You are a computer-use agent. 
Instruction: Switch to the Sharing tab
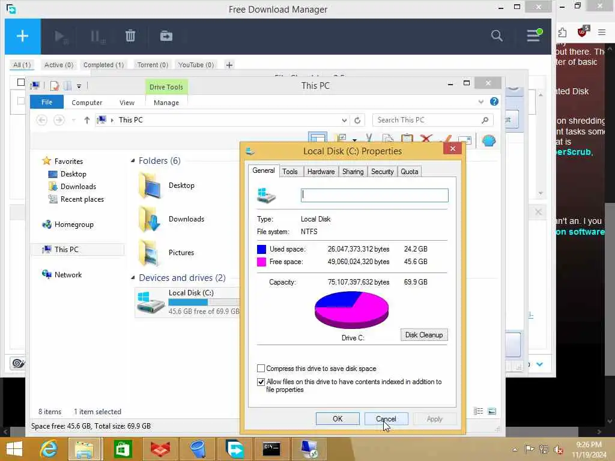353,171
